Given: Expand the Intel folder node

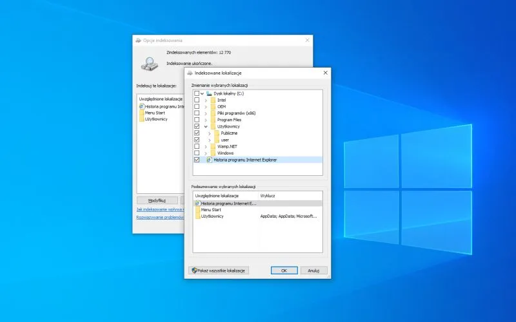Looking at the screenshot, I should point(206,100).
